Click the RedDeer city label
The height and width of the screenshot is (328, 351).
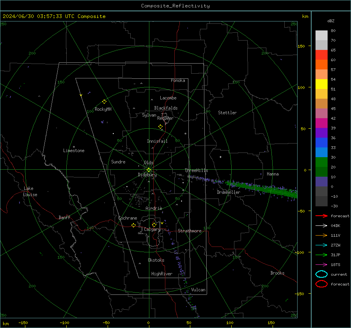tap(165, 118)
